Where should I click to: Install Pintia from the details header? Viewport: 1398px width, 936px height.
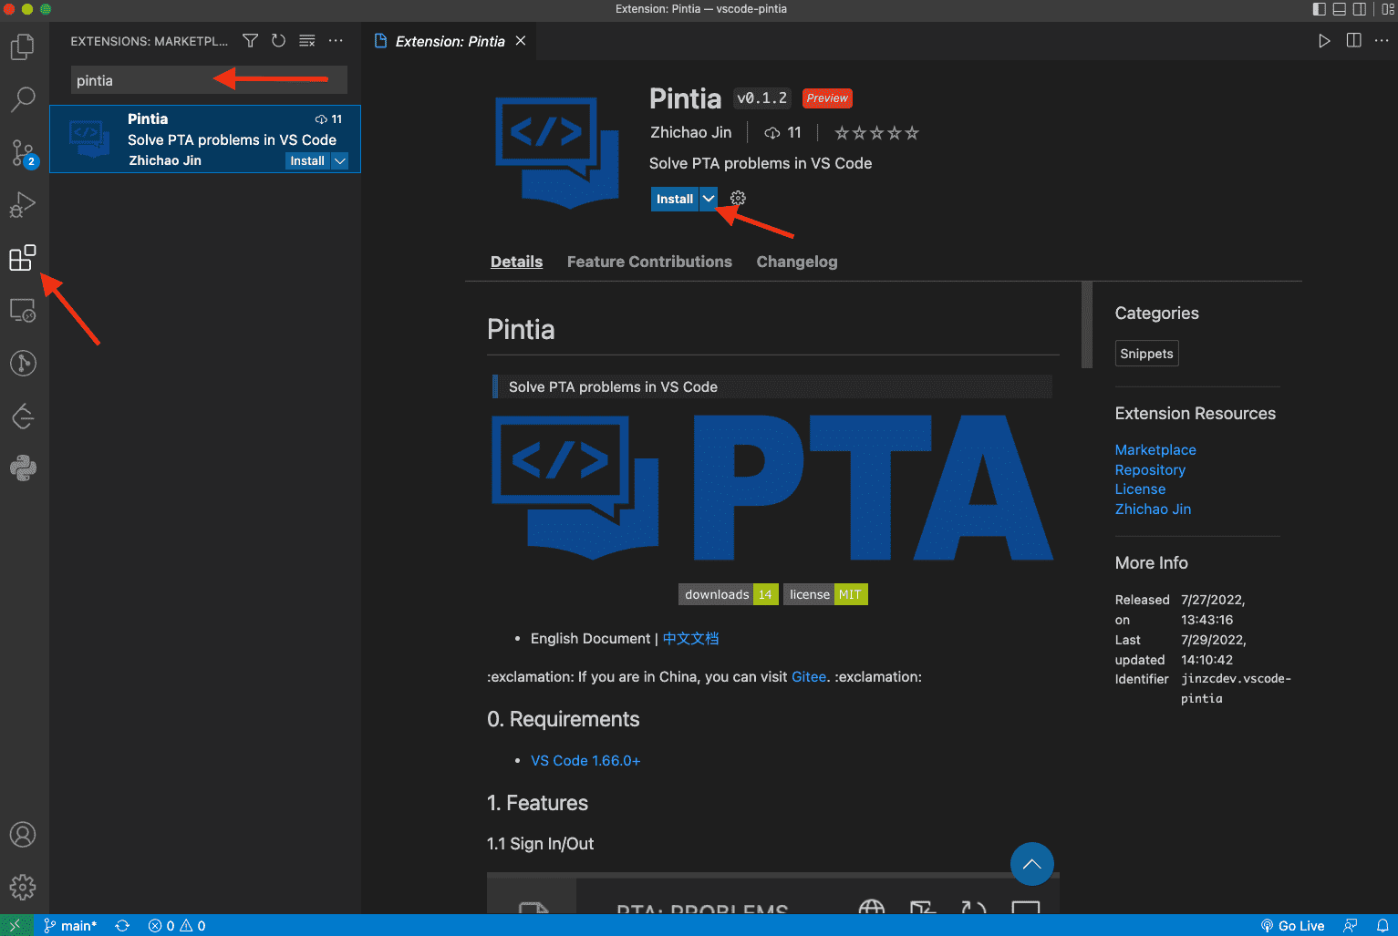(x=675, y=199)
